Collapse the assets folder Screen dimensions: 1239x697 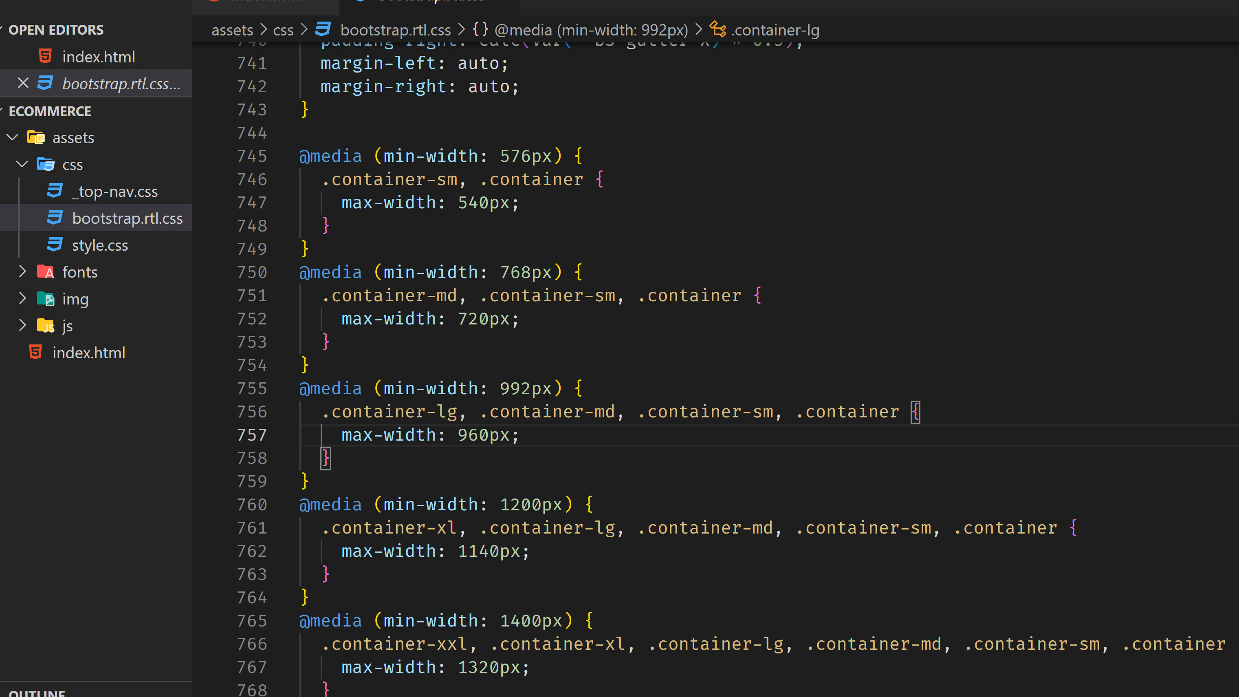pyautogui.click(x=13, y=138)
